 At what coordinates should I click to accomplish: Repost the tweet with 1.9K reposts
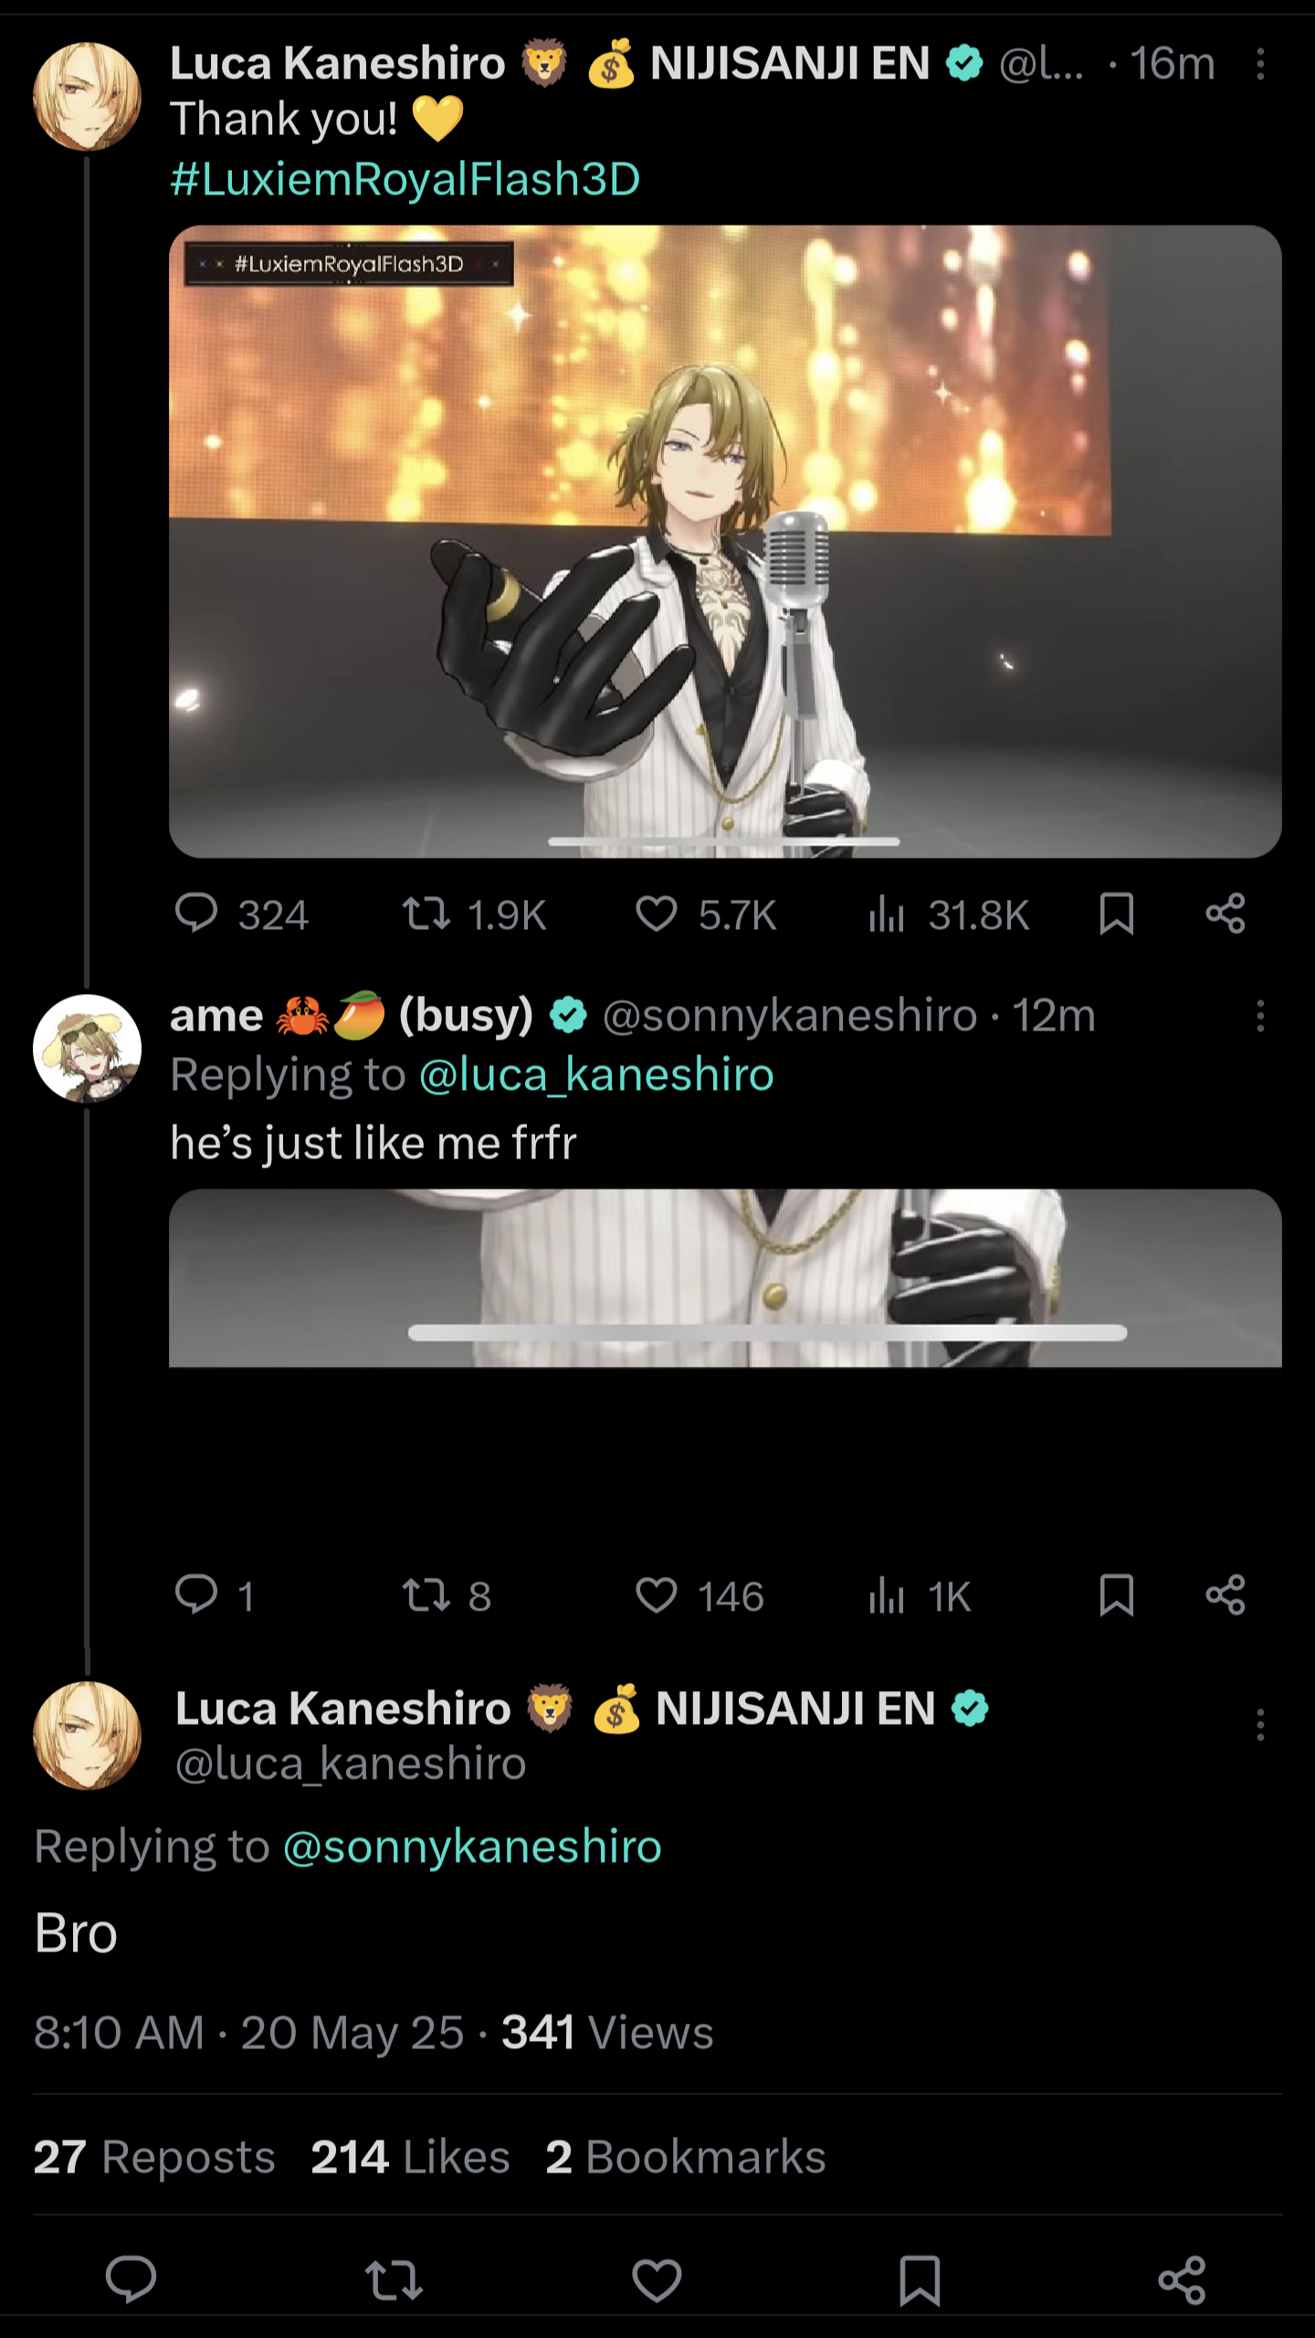(x=426, y=913)
